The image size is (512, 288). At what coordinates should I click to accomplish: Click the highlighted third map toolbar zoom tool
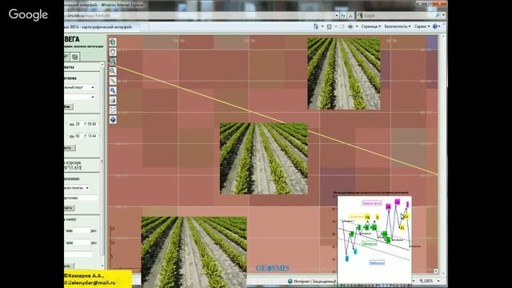[113, 62]
